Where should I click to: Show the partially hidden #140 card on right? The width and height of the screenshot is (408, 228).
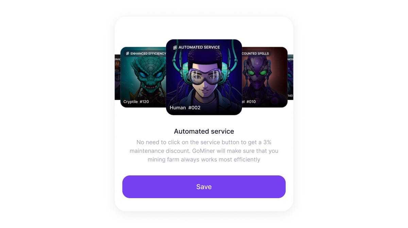[290, 77]
